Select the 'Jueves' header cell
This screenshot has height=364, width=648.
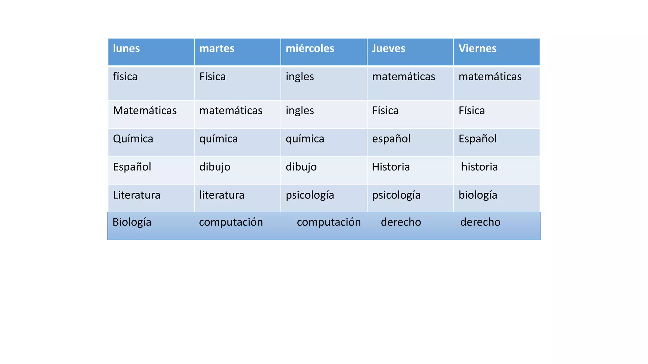(389, 48)
